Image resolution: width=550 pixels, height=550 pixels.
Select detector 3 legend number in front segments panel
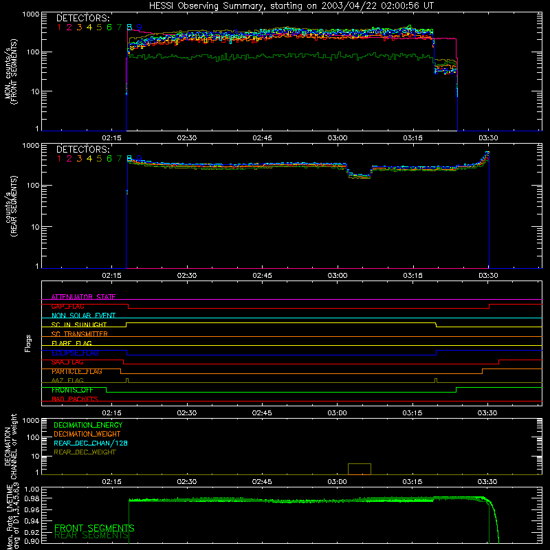(79, 27)
